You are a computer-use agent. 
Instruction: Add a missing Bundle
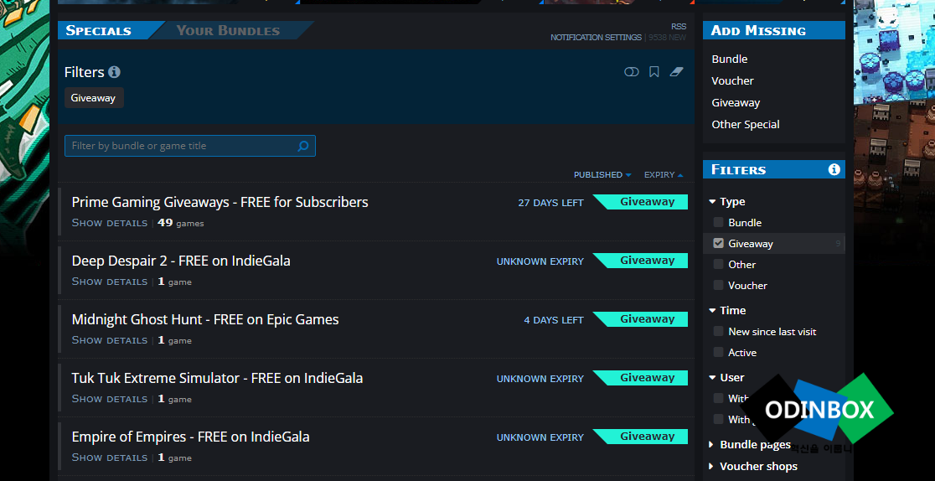click(x=729, y=59)
